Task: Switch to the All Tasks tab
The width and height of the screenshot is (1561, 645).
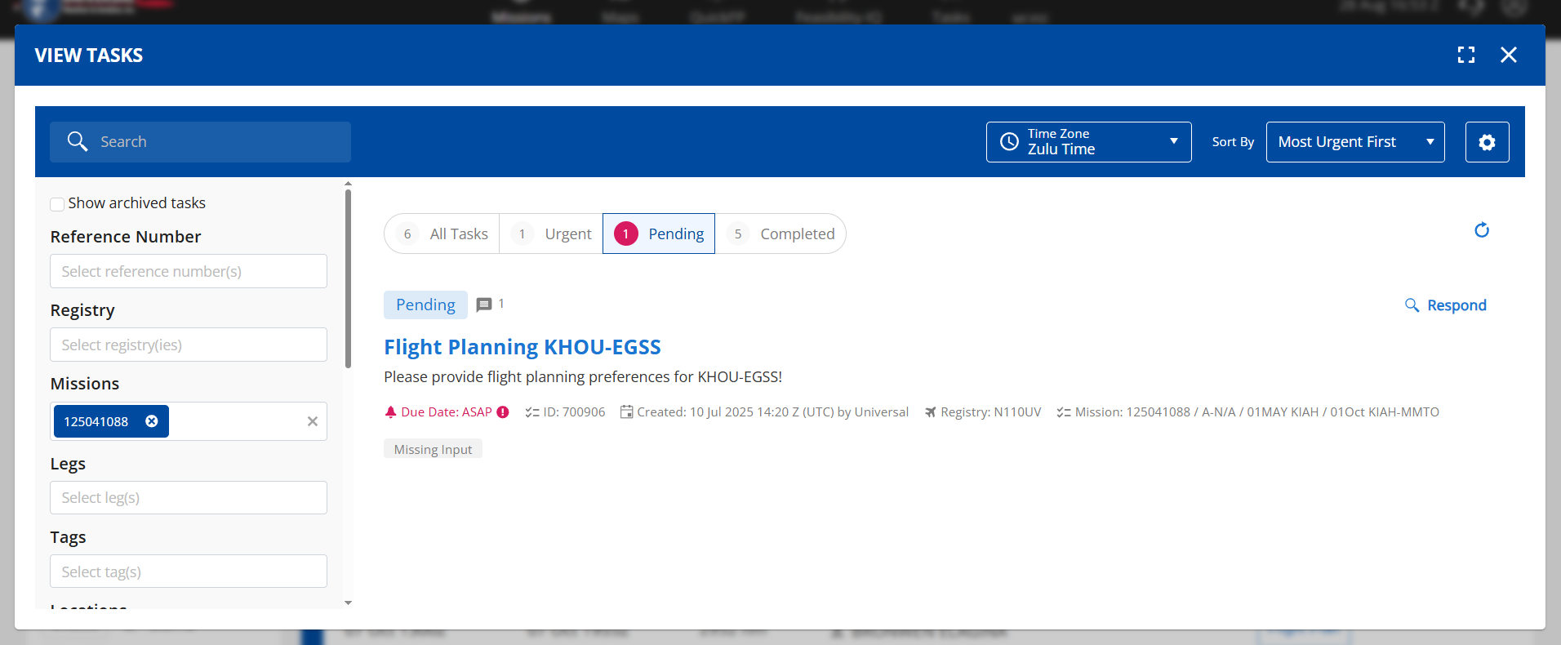Action: (x=442, y=234)
